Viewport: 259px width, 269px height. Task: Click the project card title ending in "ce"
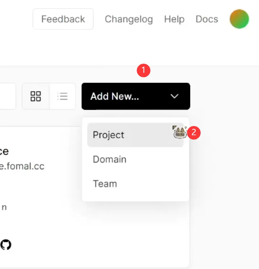[x=4, y=151]
